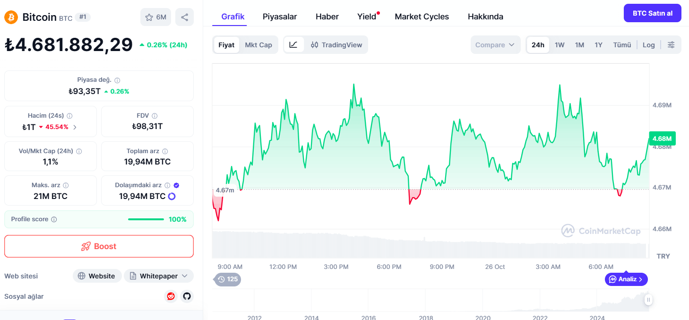Click BTC Satın al button
The width and height of the screenshot is (689, 320).
tap(653, 13)
